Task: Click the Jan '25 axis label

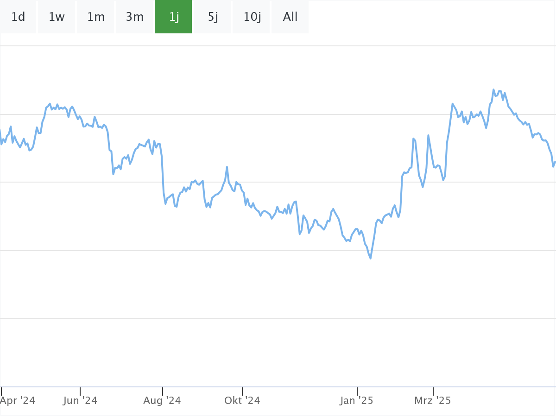Action: coord(357,401)
